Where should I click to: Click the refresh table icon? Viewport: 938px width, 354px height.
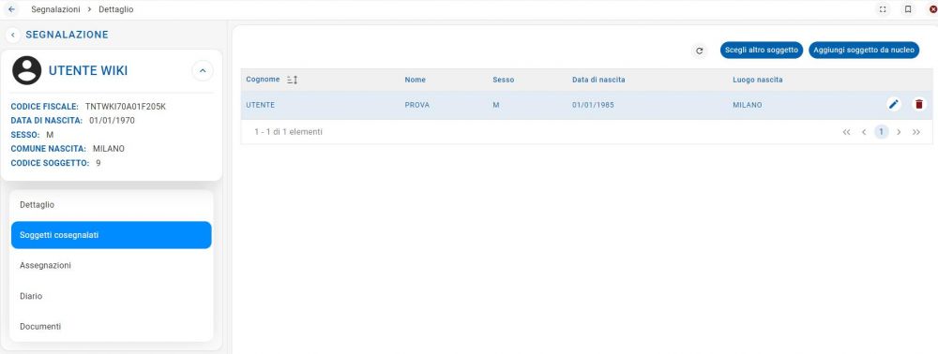(x=699, y=51)
